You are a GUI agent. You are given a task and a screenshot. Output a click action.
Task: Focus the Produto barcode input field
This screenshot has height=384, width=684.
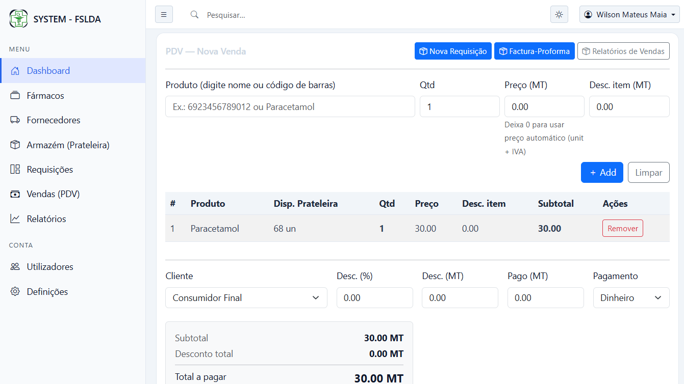click(x=290, y=107)
